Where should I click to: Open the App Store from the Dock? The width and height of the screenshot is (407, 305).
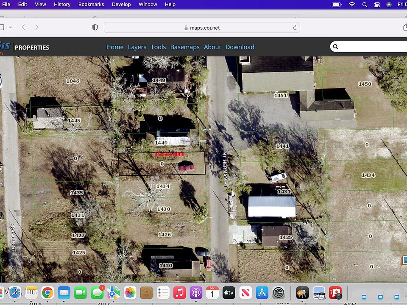pyautogui.click(x=262, y=293)
